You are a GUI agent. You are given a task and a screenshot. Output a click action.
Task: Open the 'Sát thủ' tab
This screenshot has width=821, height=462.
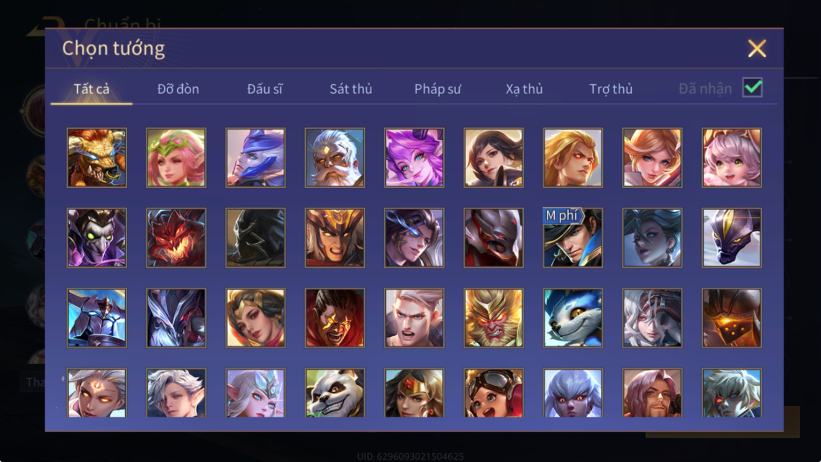[x=351, y=89]
